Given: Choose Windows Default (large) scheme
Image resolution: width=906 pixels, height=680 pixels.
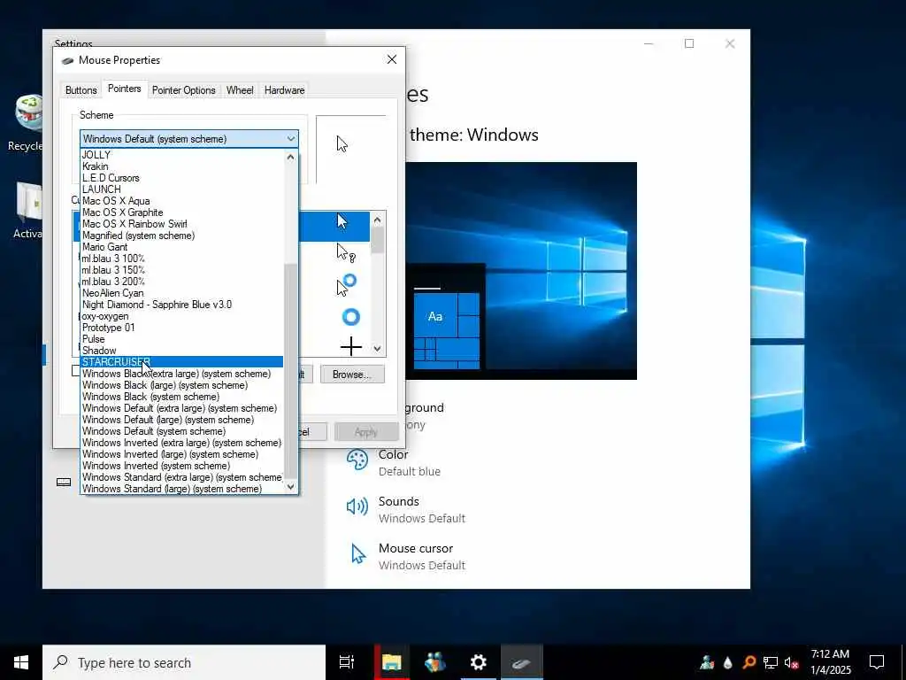Looking at the screenshot, I should tap(181, 420).
